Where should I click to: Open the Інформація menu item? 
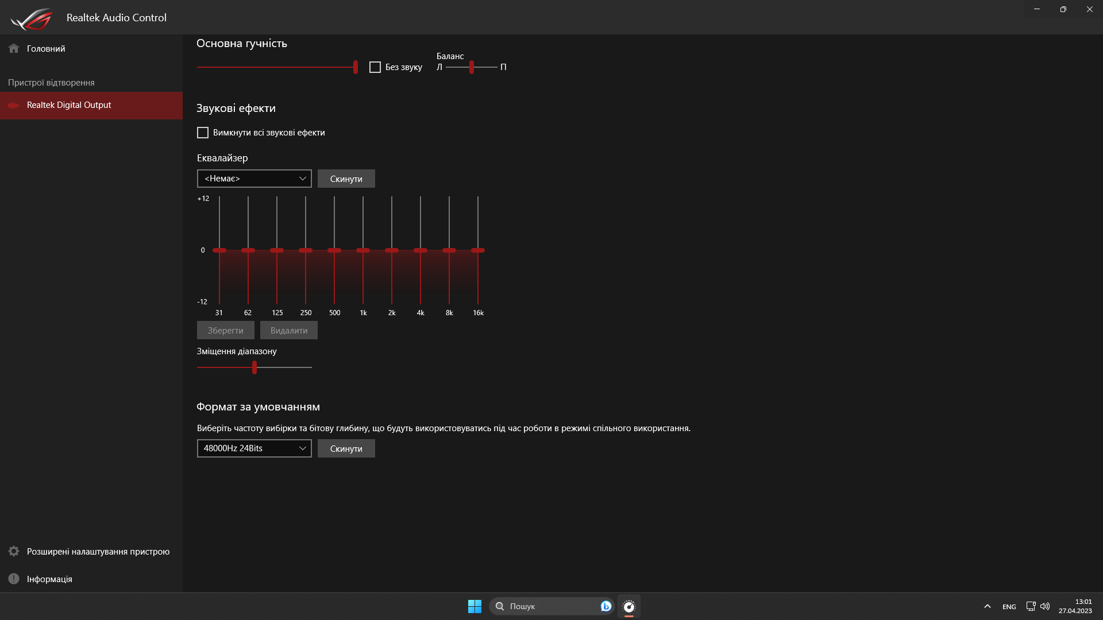coord(91,579)
